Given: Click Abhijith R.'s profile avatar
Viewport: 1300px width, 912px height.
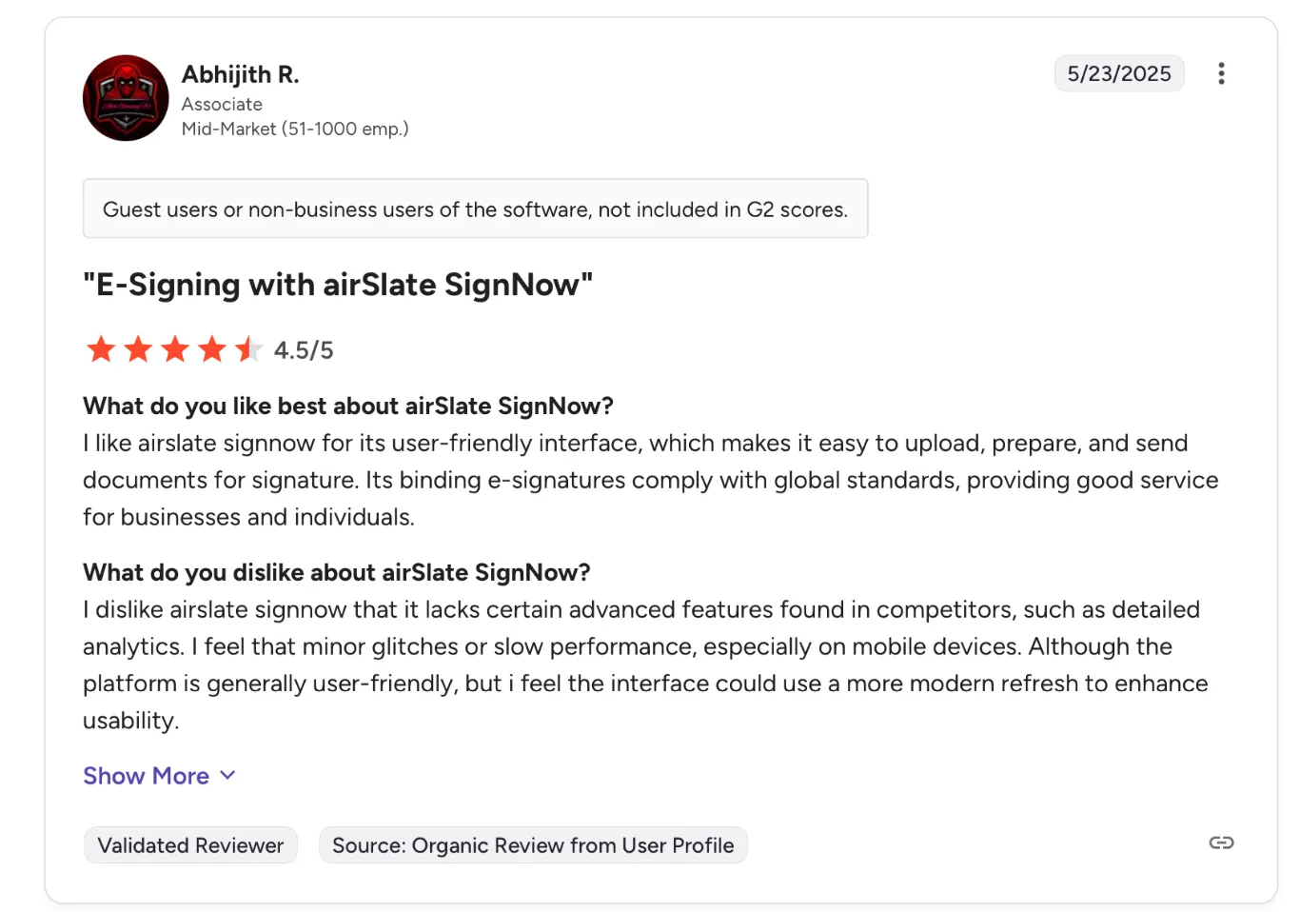Looking at the screenshot, I should (125, 98).
